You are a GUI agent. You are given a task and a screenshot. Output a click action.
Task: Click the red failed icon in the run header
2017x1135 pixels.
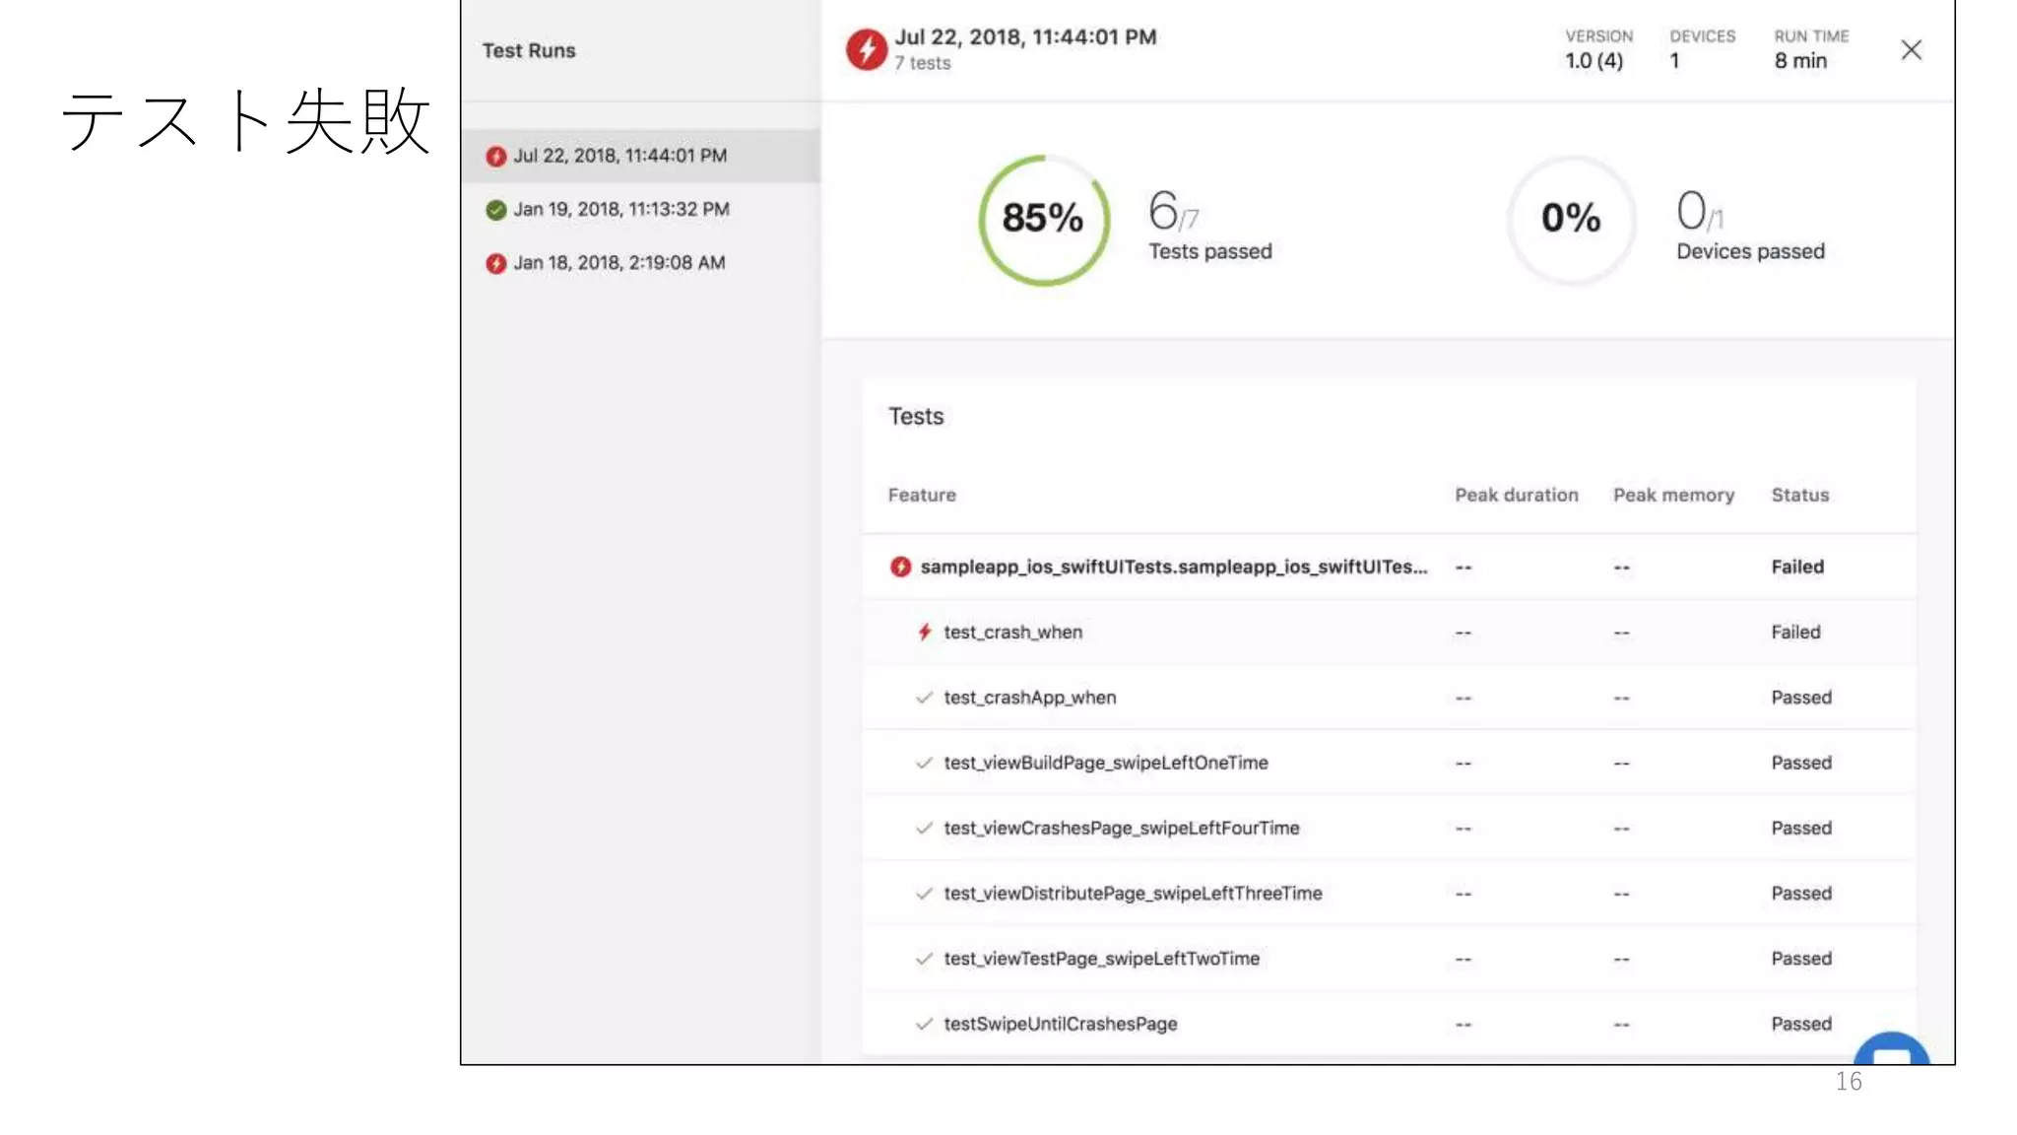tap(867, 49)
